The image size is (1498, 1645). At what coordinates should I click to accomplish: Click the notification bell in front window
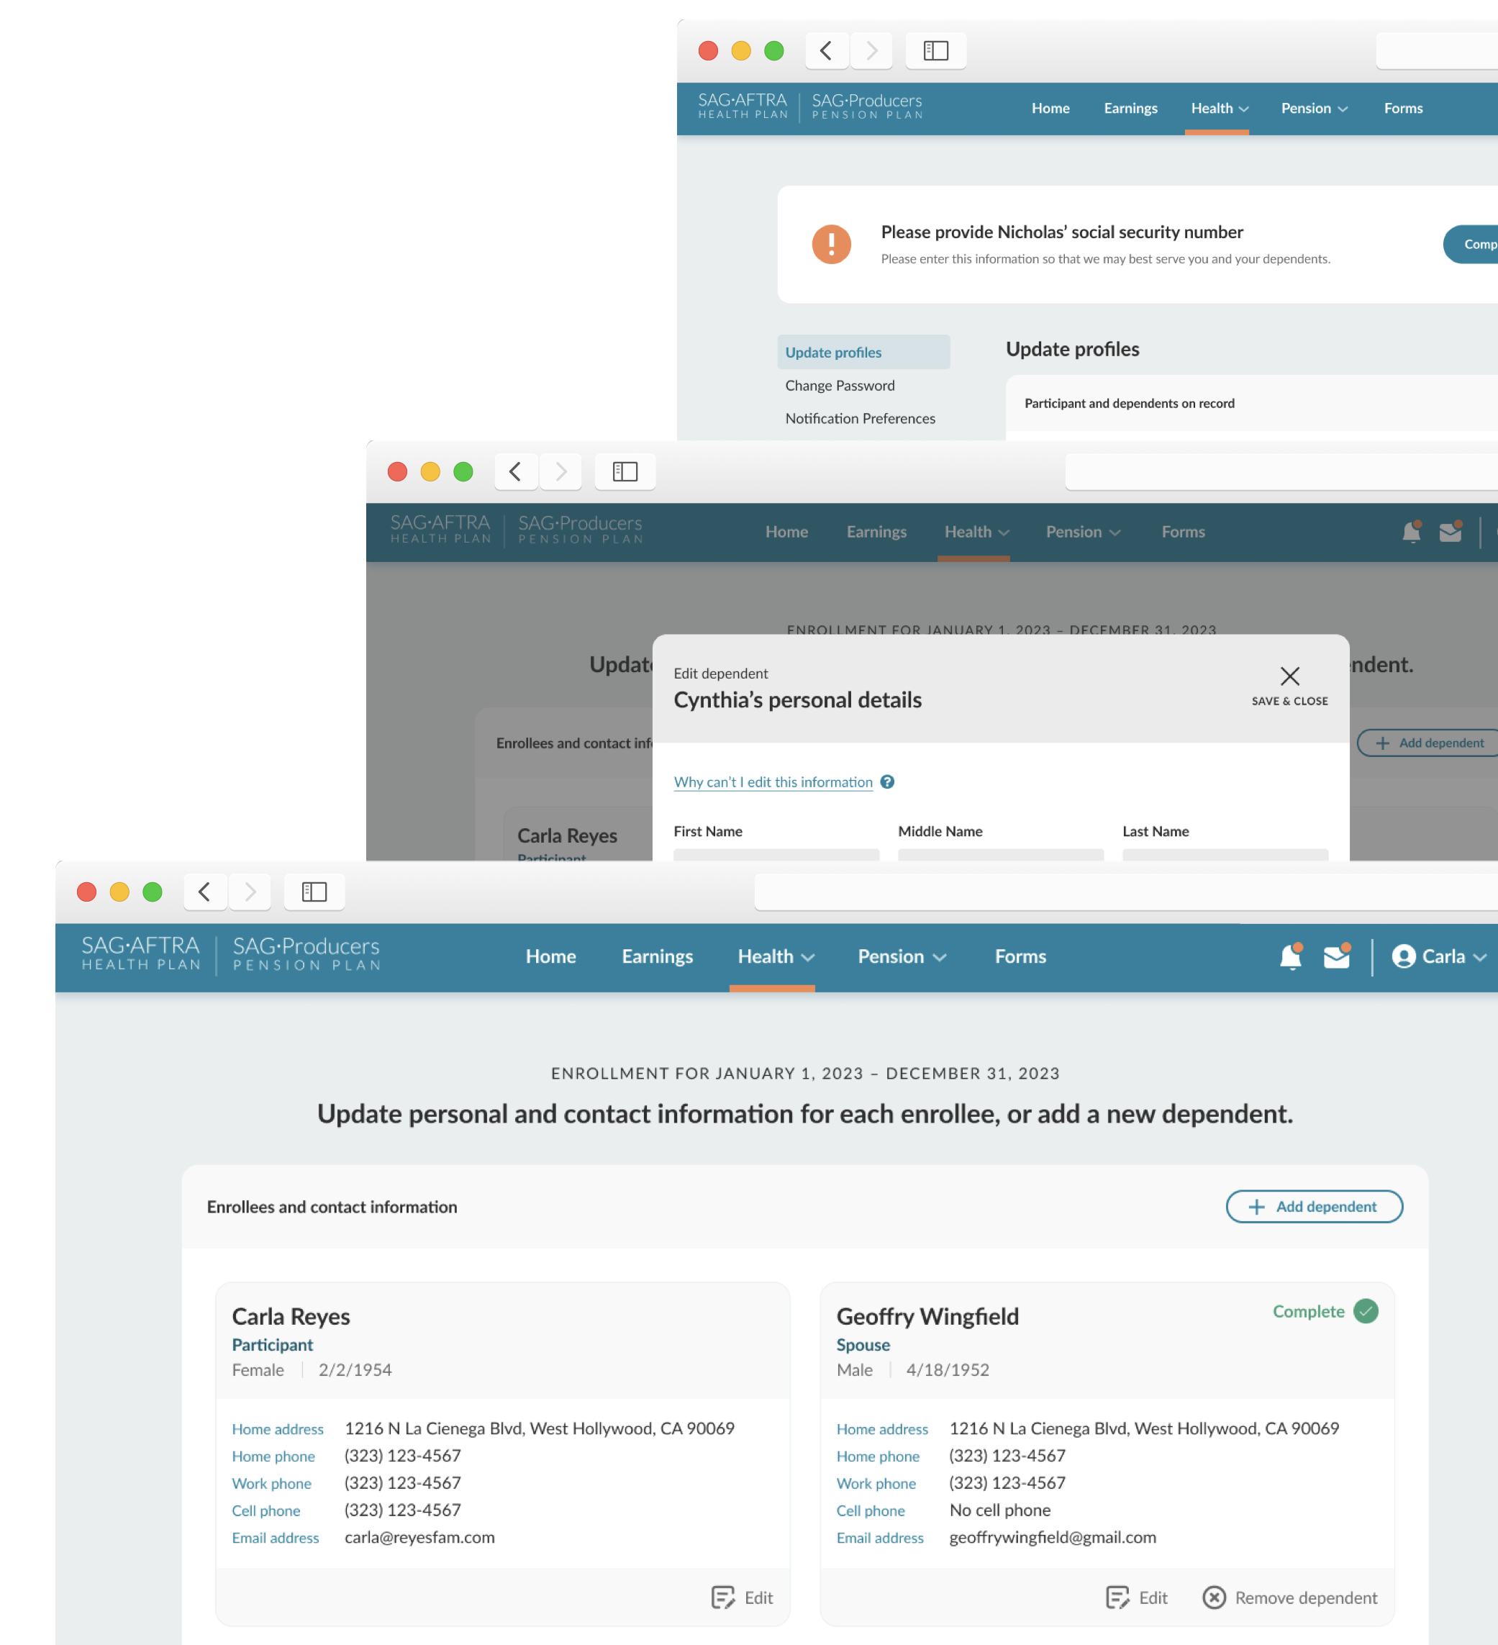pyautogui.click(x=1290, y=956)
